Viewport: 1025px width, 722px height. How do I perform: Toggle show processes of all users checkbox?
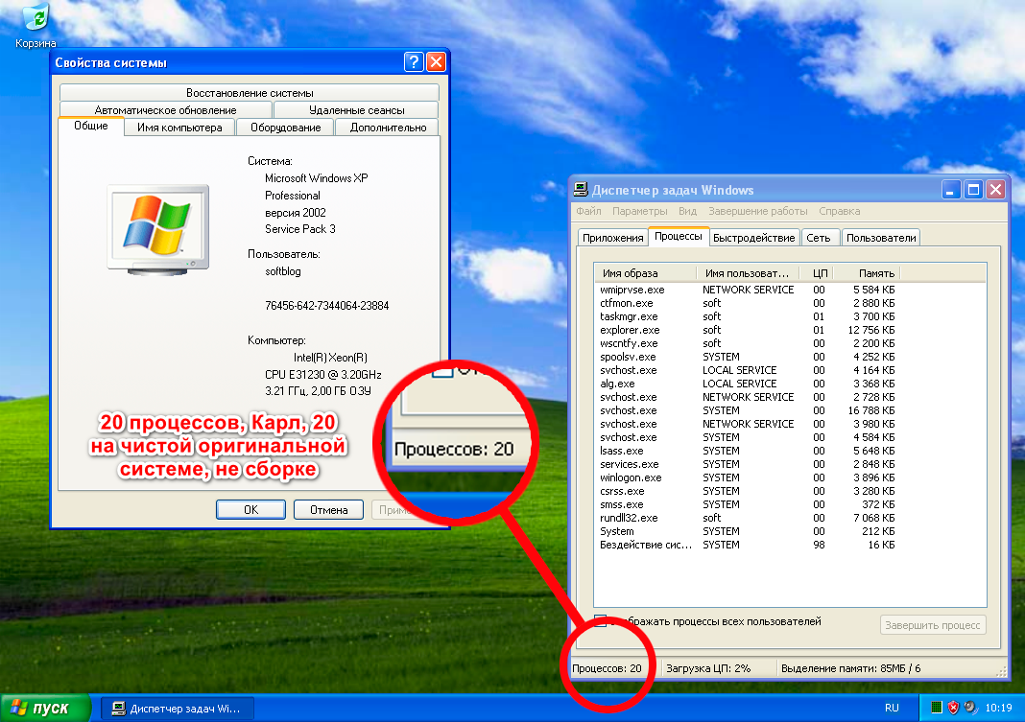(x=600, y=620)
